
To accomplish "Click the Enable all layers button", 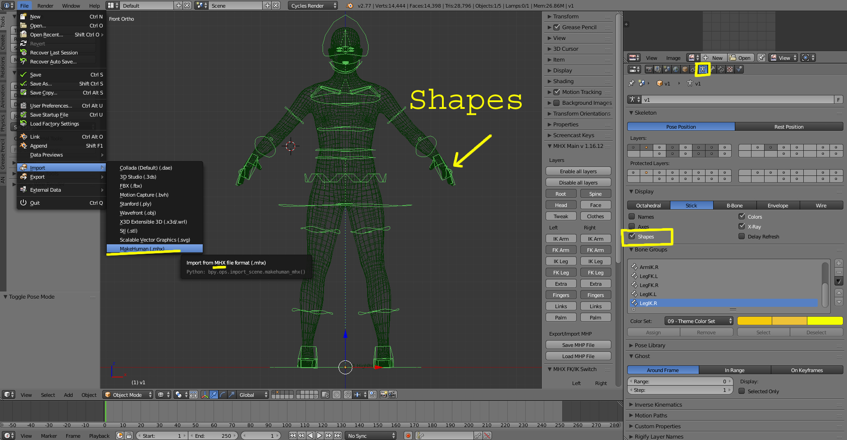I will pos(578,171).
